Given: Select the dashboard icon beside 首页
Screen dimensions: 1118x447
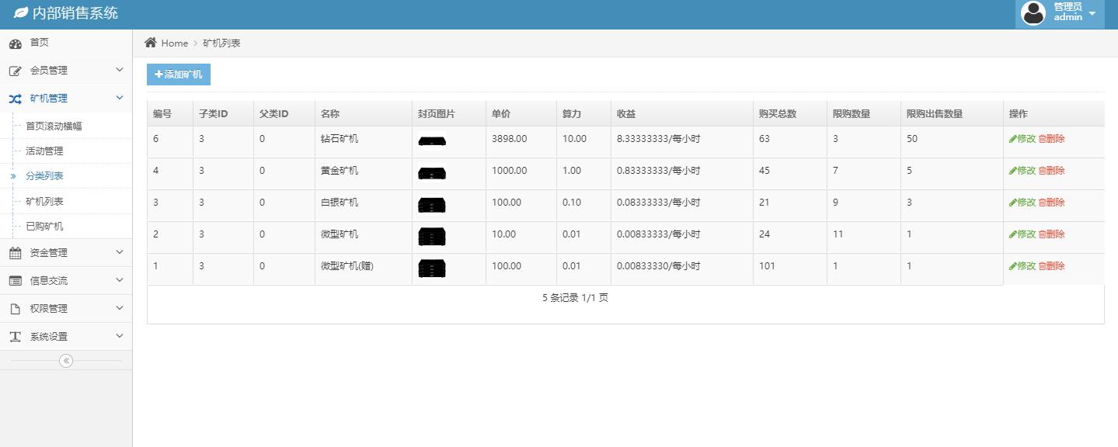Looking at the screenshot, I should click(x=16, y=43).
